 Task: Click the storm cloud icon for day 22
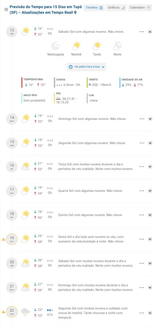pyautogui.click(x=25, y=312)
